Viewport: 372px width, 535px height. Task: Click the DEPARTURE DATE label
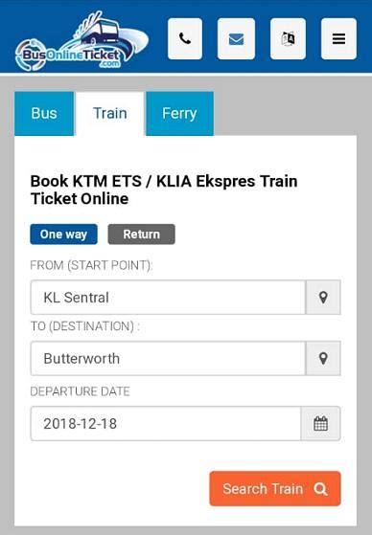coord(80,391)
